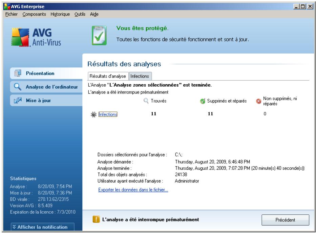Click the scan end time 7:07:28 PM

(x=239, y=168)
